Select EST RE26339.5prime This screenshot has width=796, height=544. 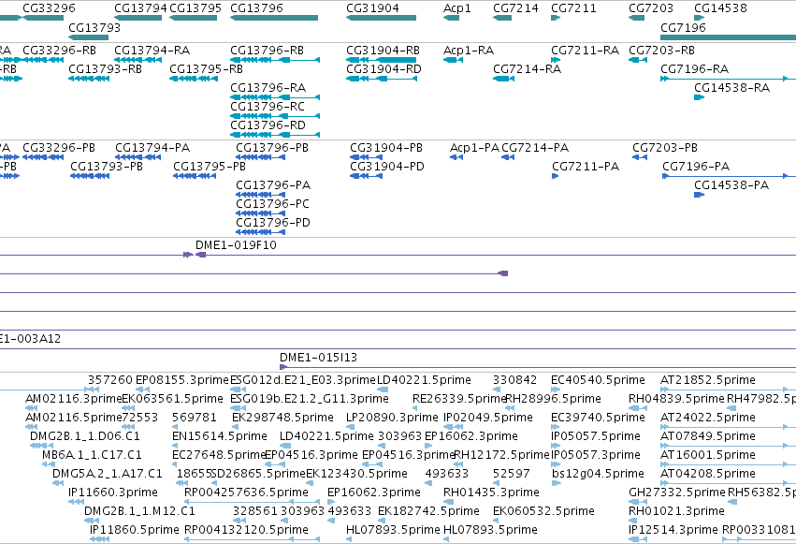point(460,399)
